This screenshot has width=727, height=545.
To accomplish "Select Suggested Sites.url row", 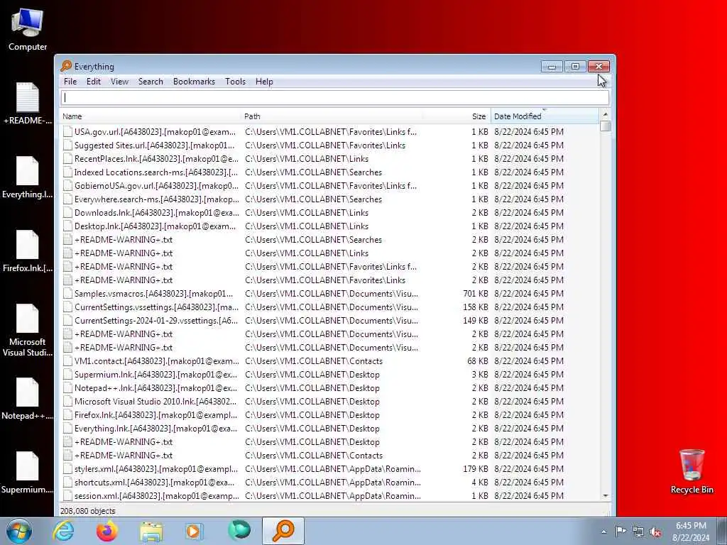I will pyautogui.click(x=329, y=145).
